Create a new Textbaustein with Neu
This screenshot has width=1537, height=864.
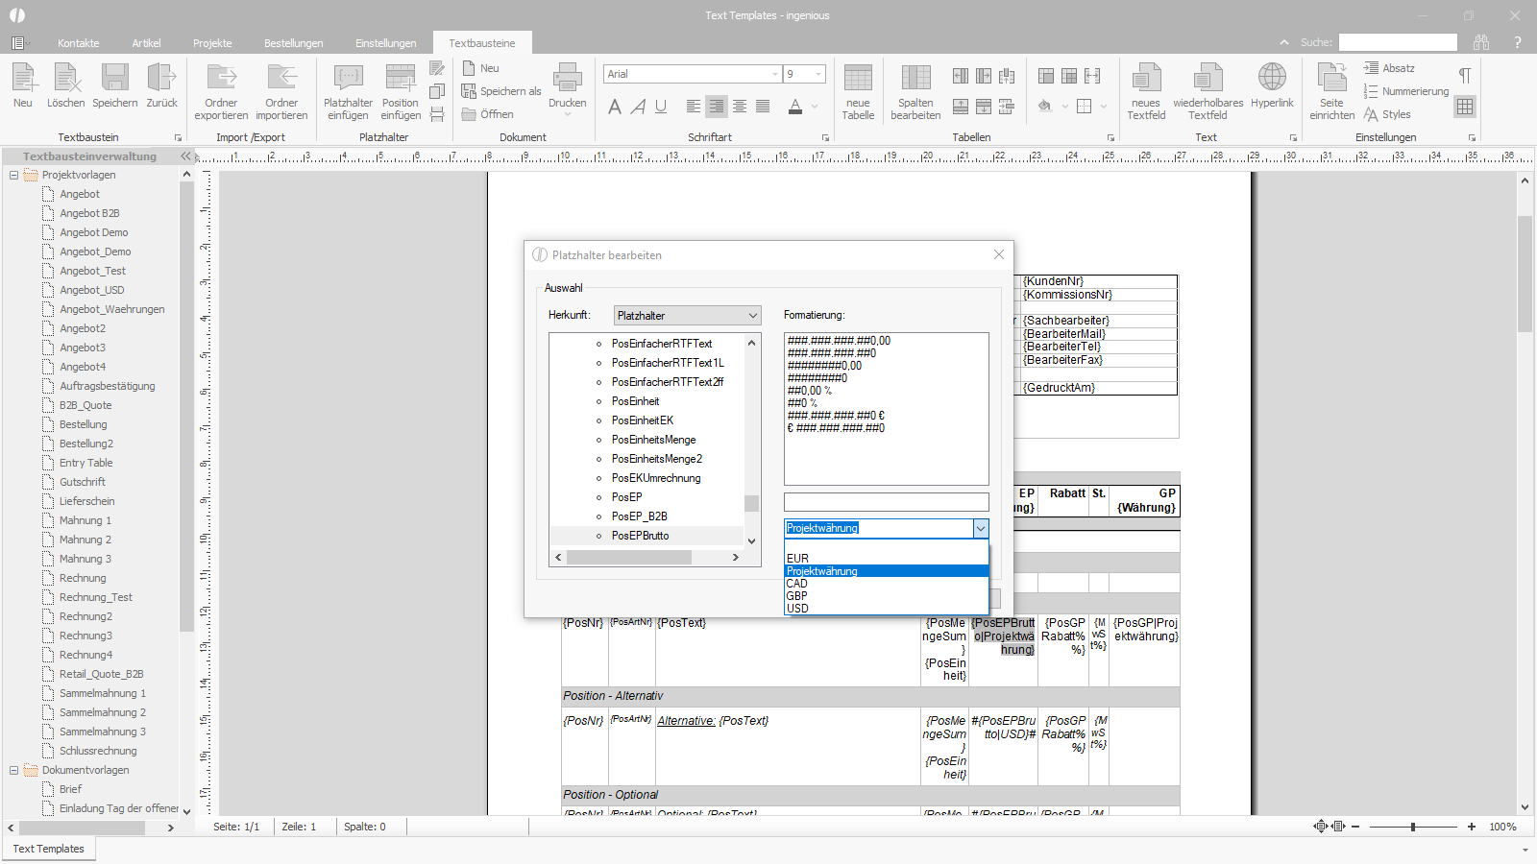[23, 85]
